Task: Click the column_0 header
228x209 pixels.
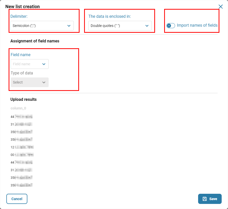Action: 18,108
